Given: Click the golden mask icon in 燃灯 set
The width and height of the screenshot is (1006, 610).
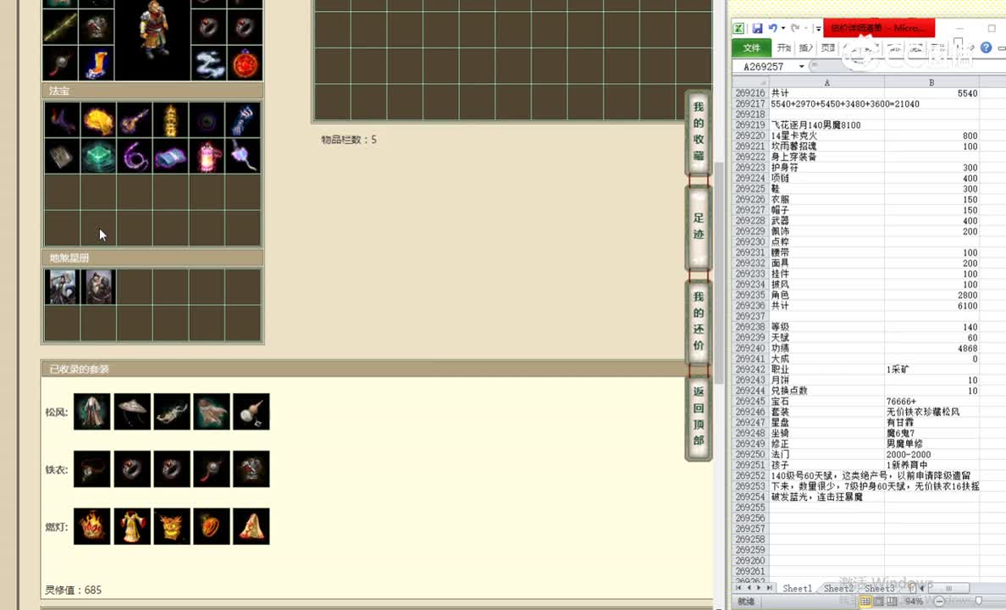Looking at the screenshot, I should (x=172, y=526).
